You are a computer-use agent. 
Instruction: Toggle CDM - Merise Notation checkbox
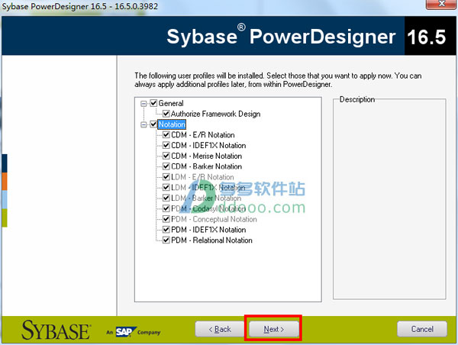(166, 156)
